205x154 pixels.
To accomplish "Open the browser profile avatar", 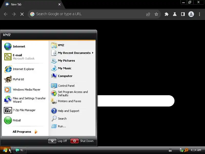I will pyautogui.click(x=191, y=14).
